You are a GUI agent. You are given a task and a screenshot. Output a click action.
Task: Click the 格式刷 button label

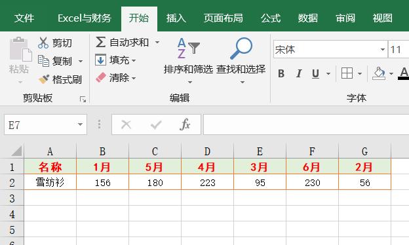pyautogui.click(x=67, y=79)
